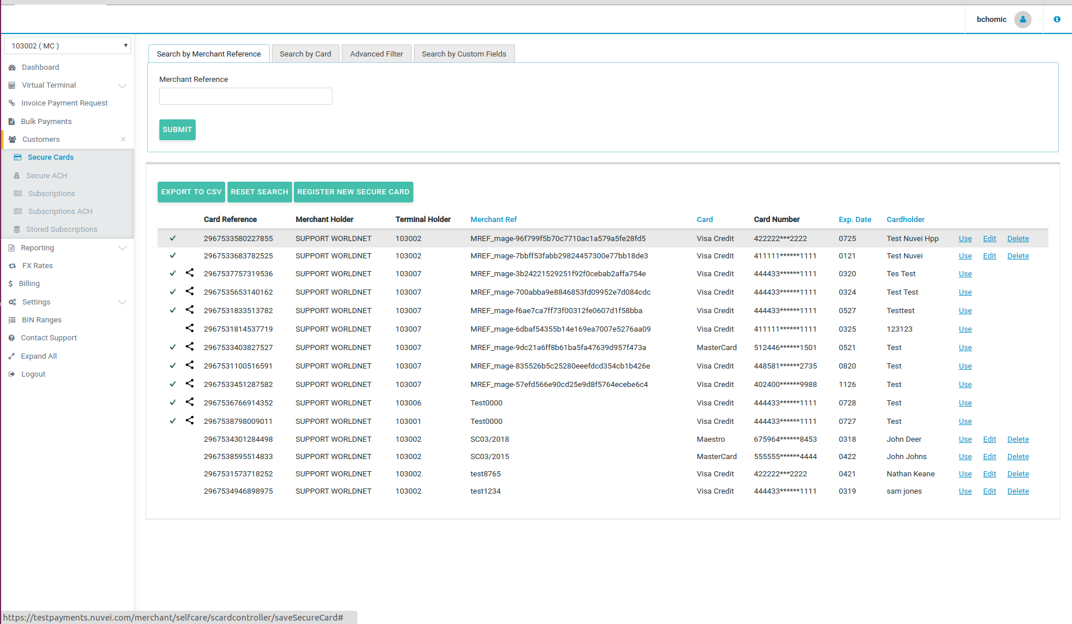Viewport: 1072px width, 624px height.
Task: Click share icon for card 2967531814537719
Action: pyautogui.click(x=189, y=328)
